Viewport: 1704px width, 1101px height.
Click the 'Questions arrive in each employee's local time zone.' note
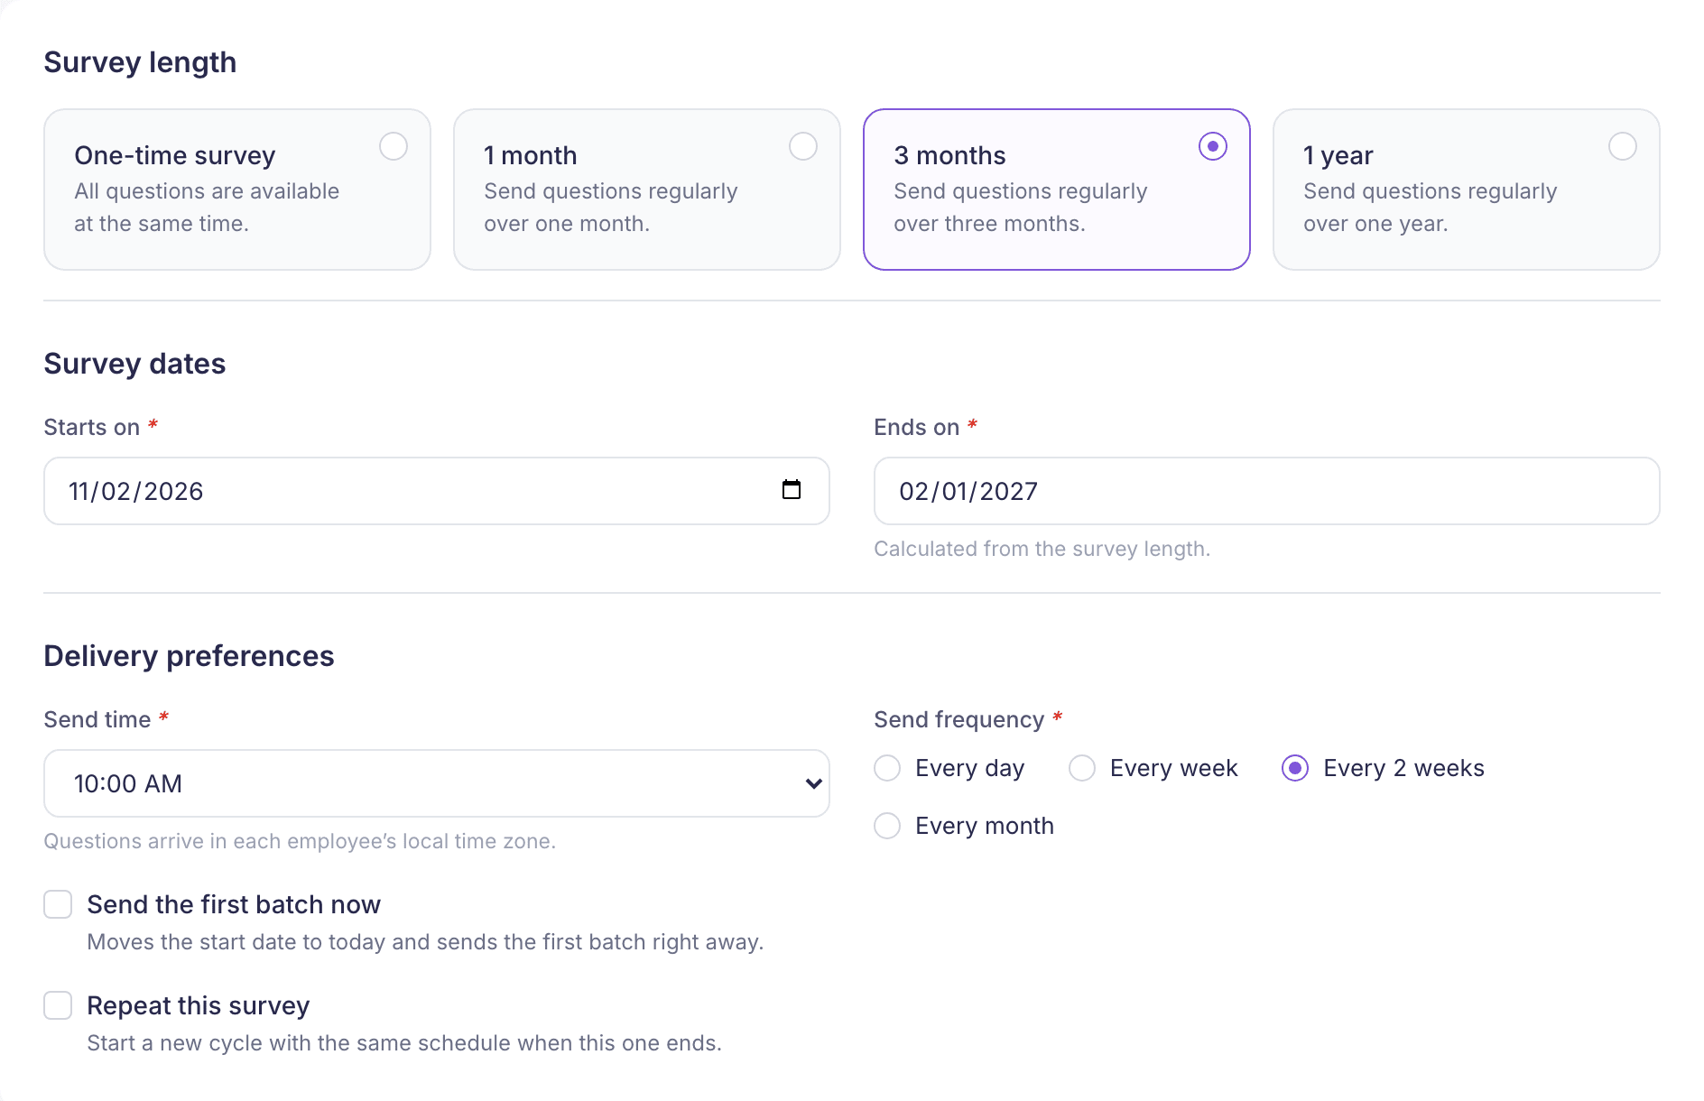click(300, 841)
